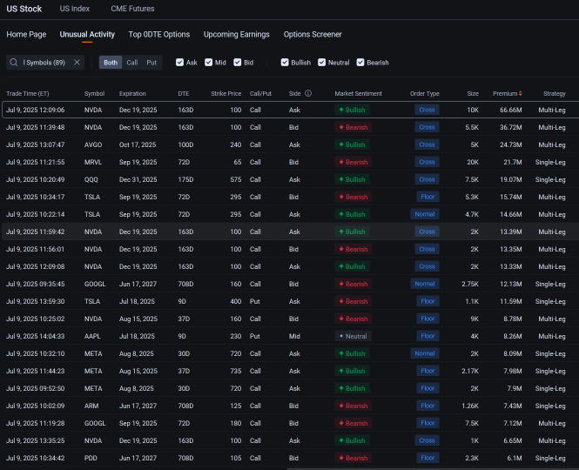Select the NVDA 12:09:06 trade row
The height and width of the screenshot is (470, 579).
point(290,110)
